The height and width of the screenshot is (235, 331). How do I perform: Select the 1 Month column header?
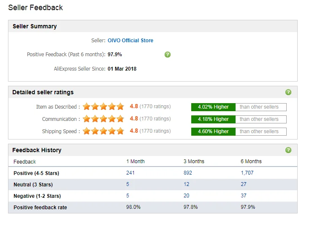pos(135,161)
